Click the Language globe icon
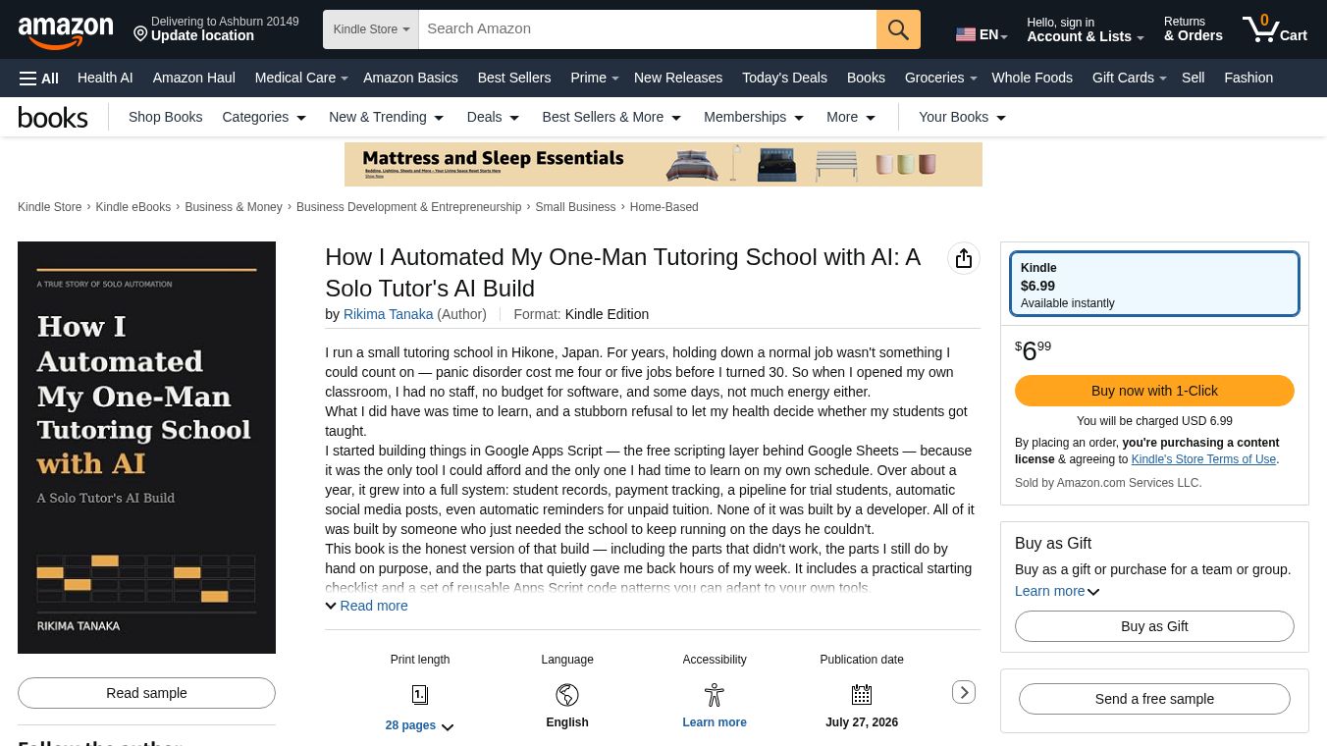Image resolution: width=1327 pixels, height=746 pixels. point(567,695)
